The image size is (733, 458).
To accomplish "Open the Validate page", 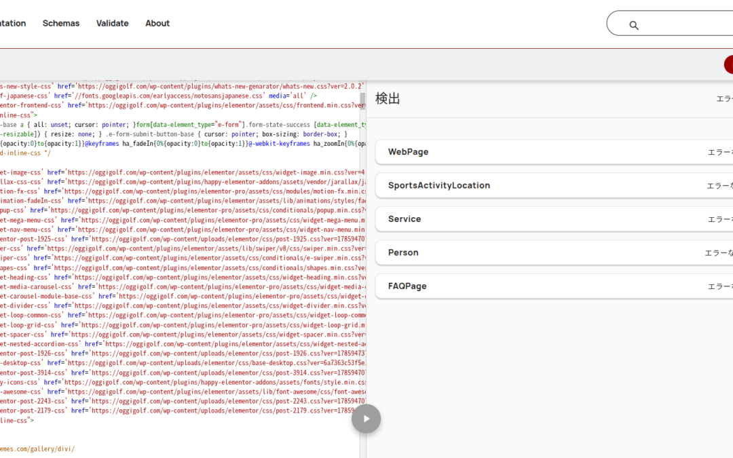I will click(112, 23).
